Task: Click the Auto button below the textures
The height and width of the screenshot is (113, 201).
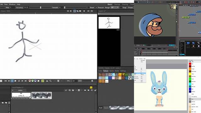Action: pyautogui.click(x=101, y=108)
